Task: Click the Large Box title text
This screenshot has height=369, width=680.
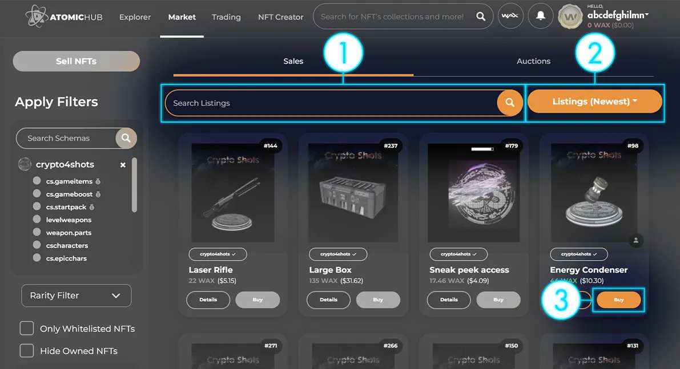Action: [x=331, y=270]
